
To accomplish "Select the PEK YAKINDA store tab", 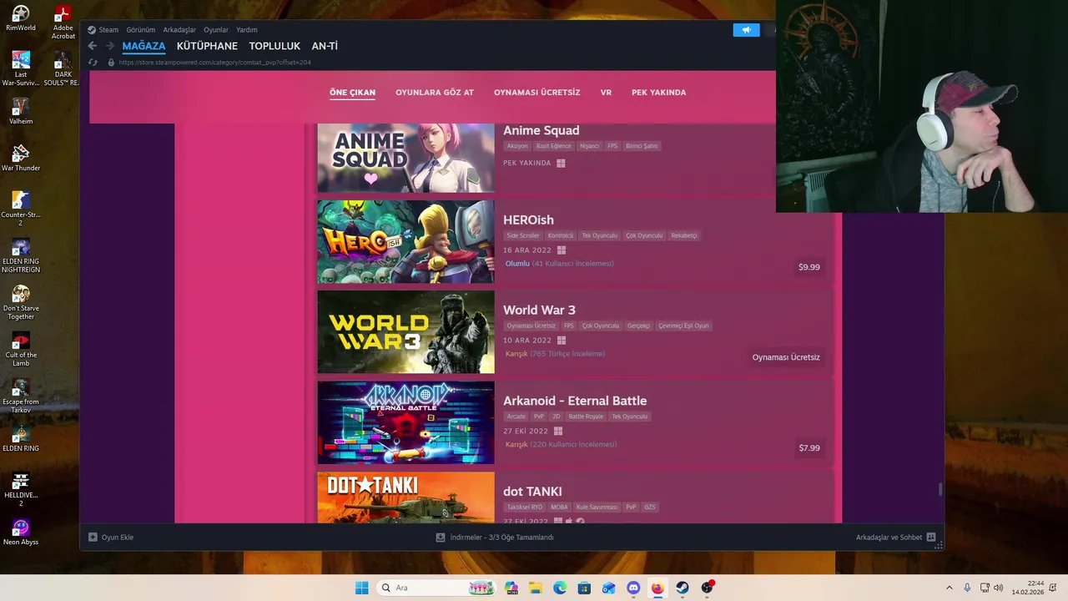I will point(658,93).
